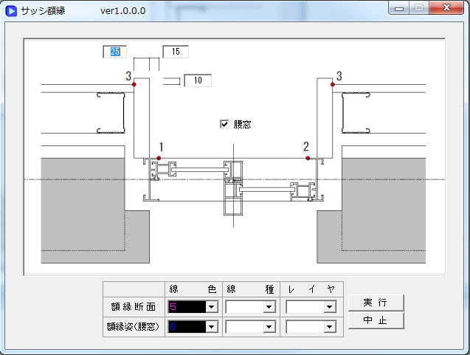Minimize the サッシ額縁 window

(401, 9)
